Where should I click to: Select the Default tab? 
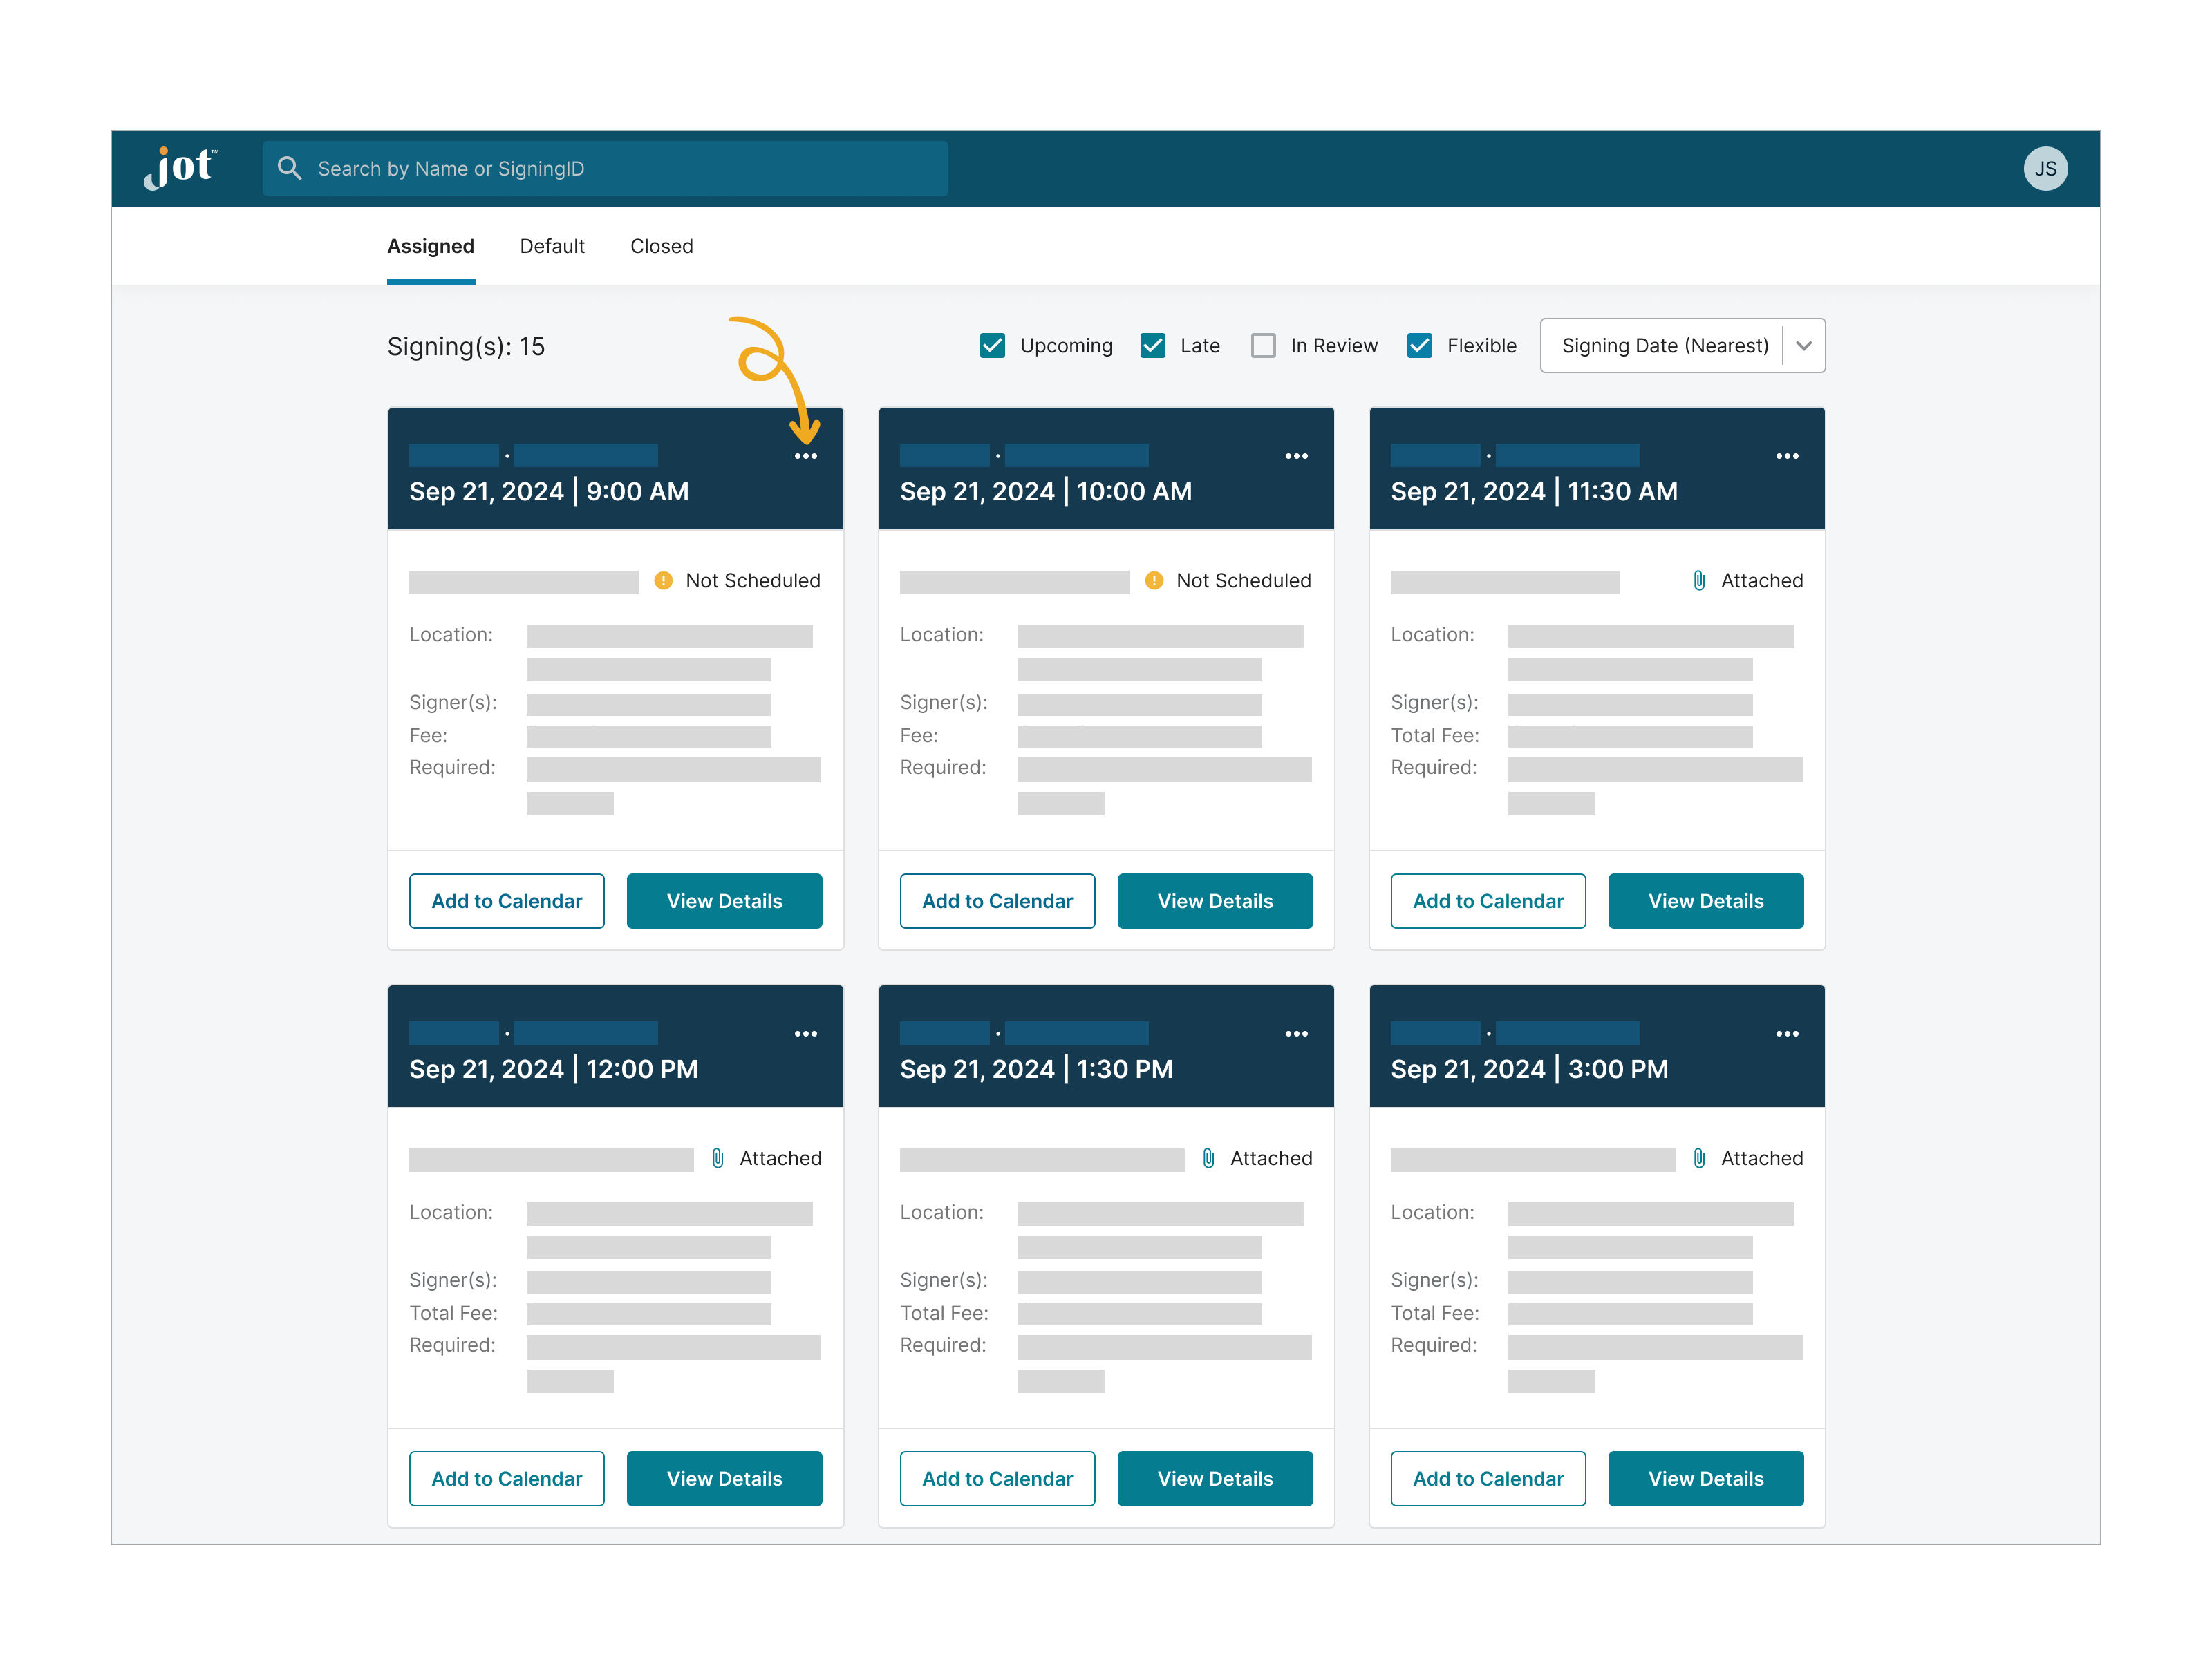point(551,246)
